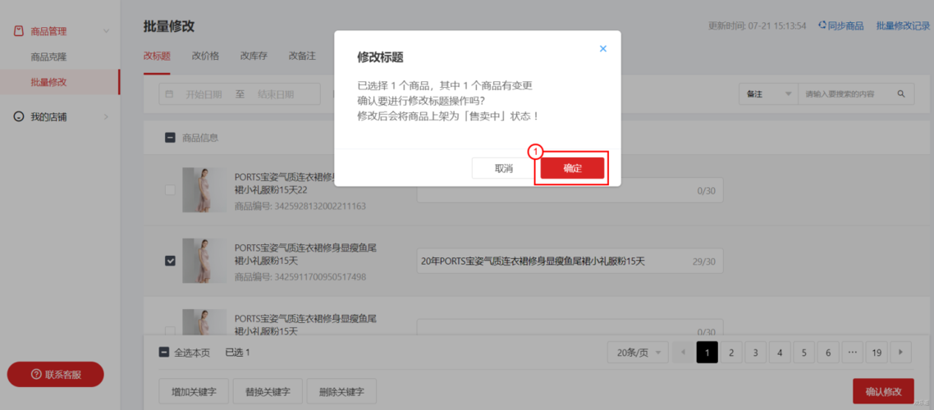Collapse the 商品管理 menu chevron
Image resolution: width=934 pixels, height=410 pixels.
(106, 31)
